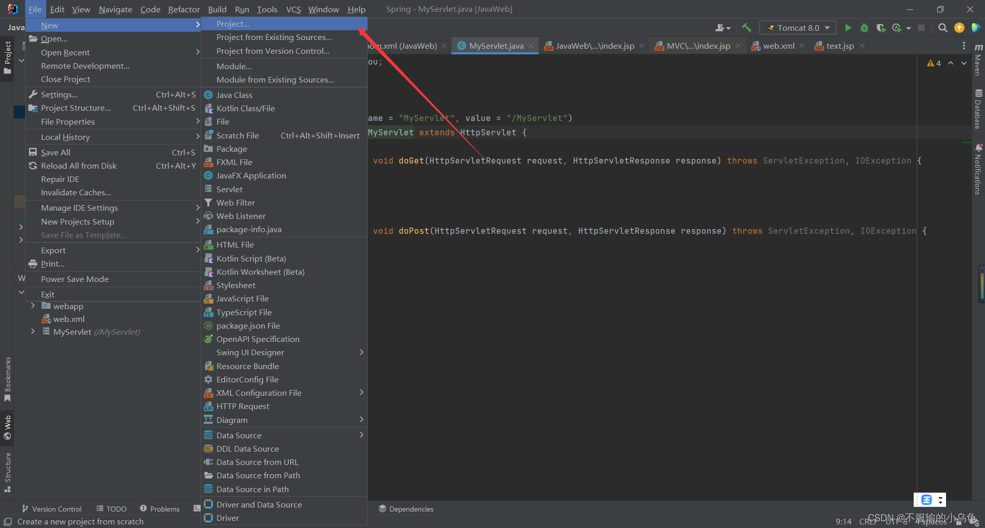985x528 pixels.
Task: Choose Data Source from URL
Action: 284,462
